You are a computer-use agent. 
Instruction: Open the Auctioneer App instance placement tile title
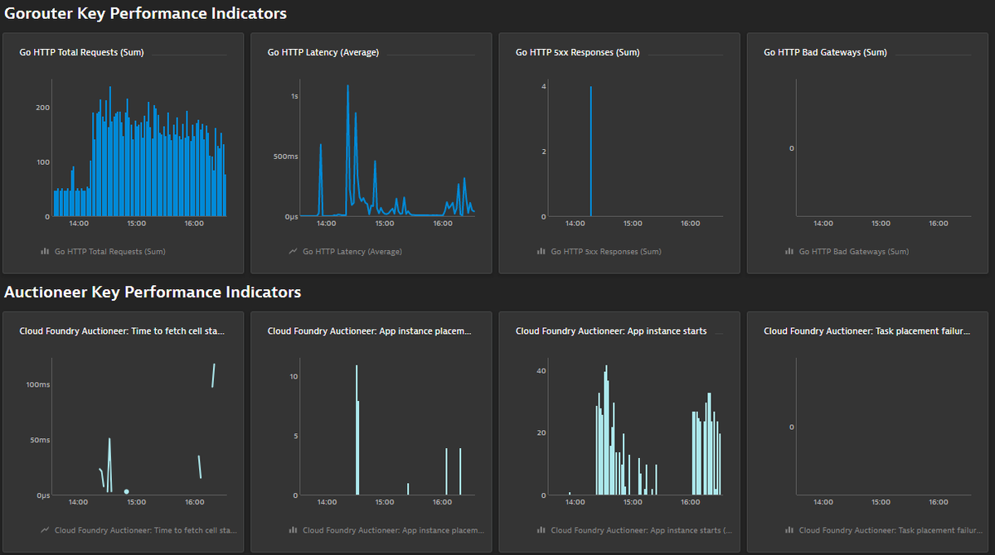pyautogui.click(x=370, y=331)
